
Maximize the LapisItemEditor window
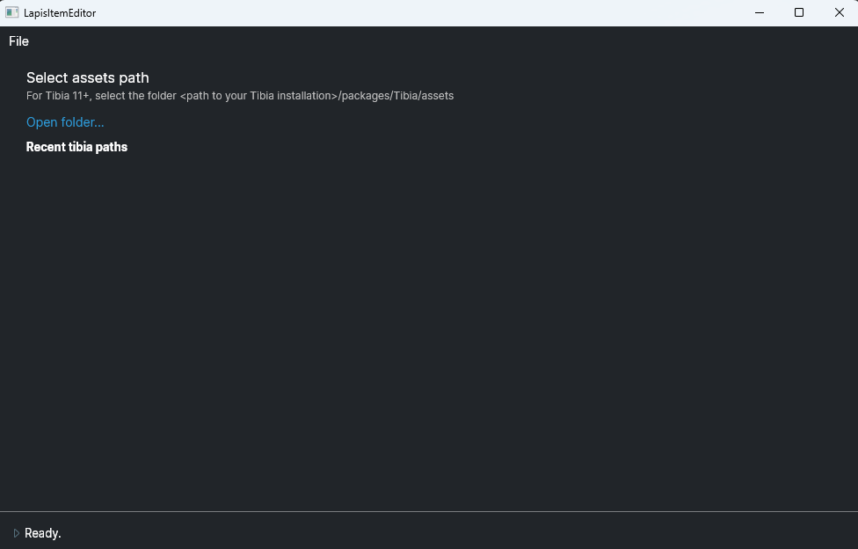pyautogui.click(x=799, y=12)
